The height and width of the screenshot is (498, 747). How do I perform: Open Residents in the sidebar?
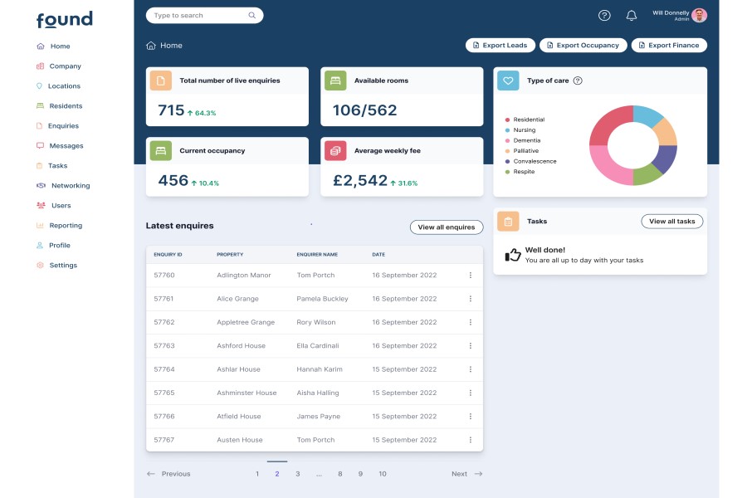coord(59,105)
